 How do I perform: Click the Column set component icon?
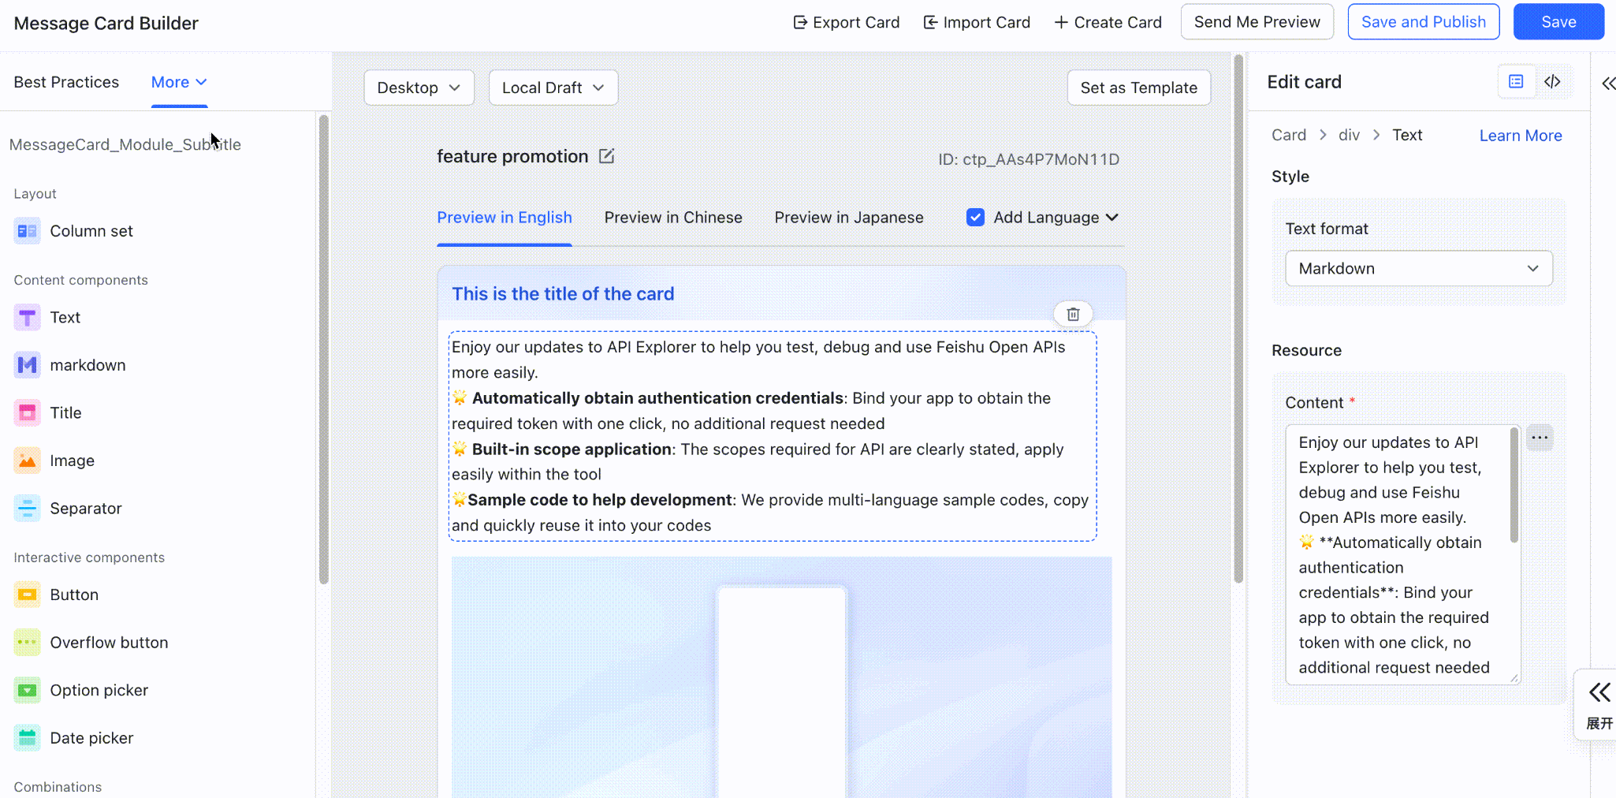point(27,231)
